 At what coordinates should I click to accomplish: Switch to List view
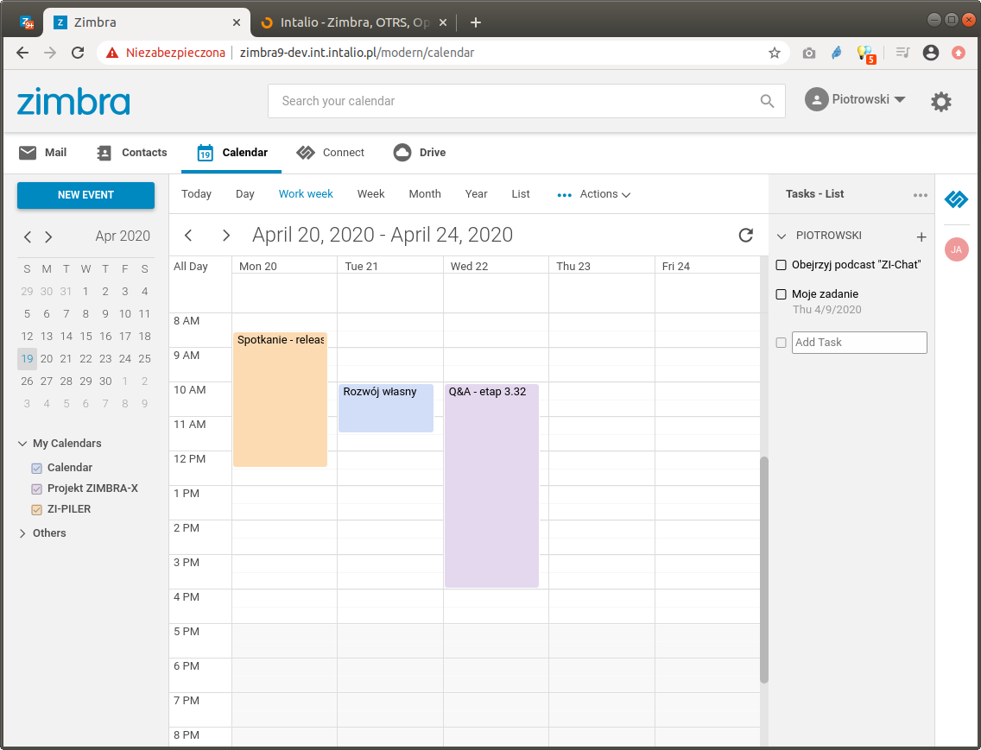[521, 194]
